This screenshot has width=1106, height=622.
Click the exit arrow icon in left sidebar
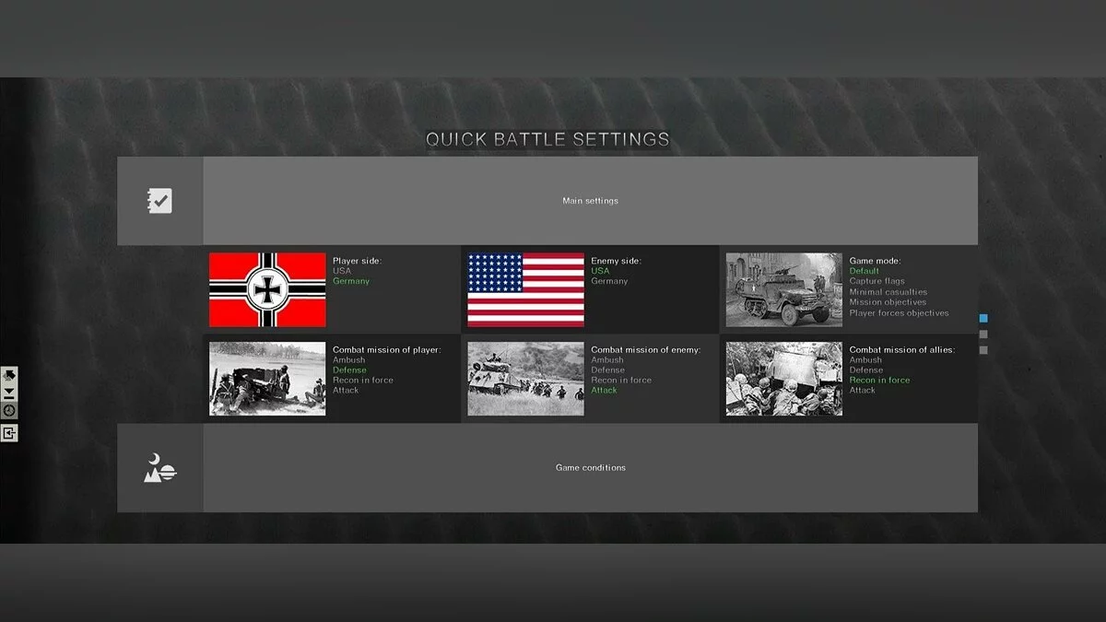click(9, 432)
